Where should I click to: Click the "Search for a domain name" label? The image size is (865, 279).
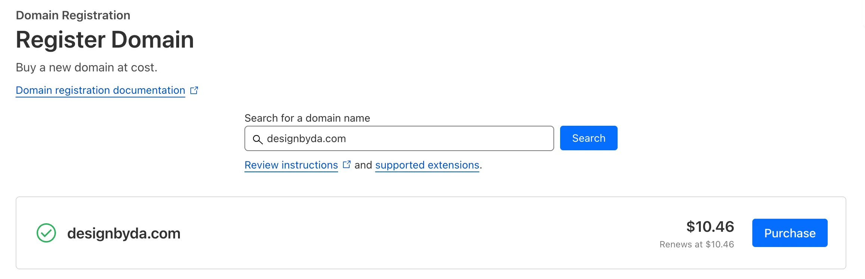tap(307, 118)
